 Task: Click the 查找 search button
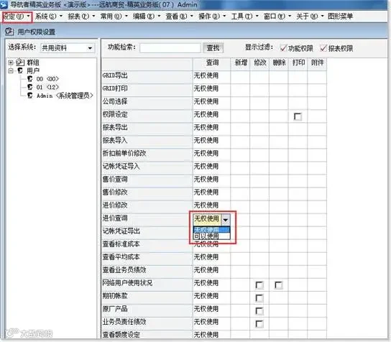pos(213,48)
